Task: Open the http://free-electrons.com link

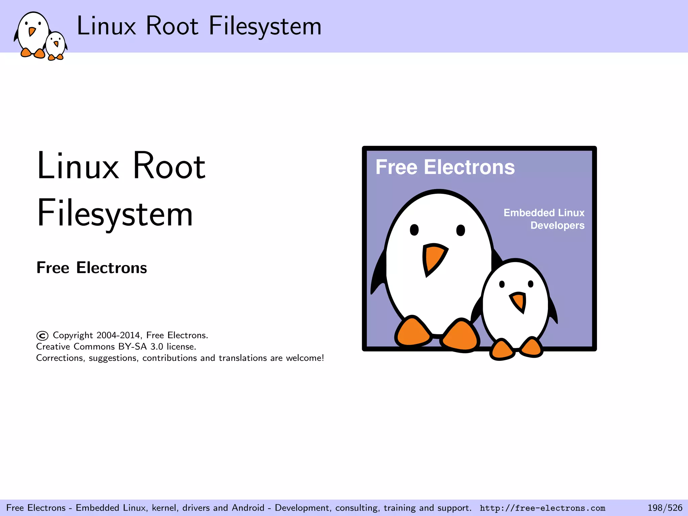Action: coord(543,508)
